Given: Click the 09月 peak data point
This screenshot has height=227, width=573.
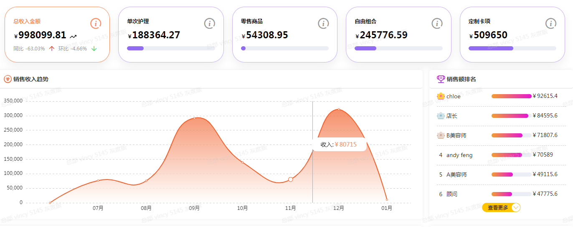Looking at the screenshot, I should (194, 118).
